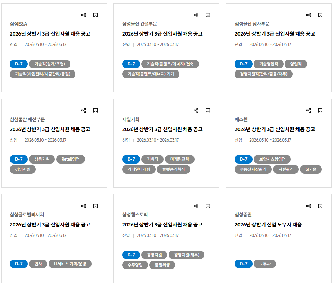Share the 삼성증권 posting
The height and width of the screenshot is (284, 334).
308,206
